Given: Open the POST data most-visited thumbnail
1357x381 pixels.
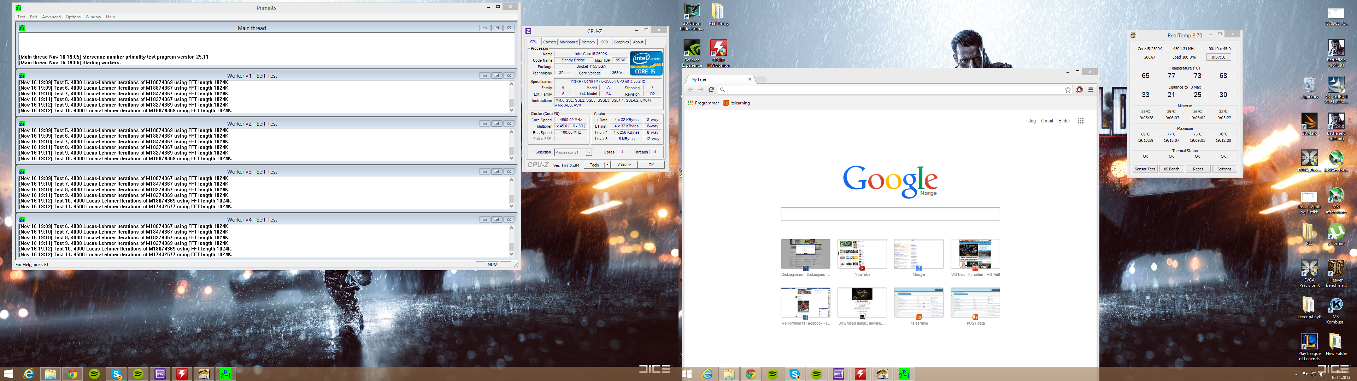Looking at the screenshot, I should tap(975, 306).
